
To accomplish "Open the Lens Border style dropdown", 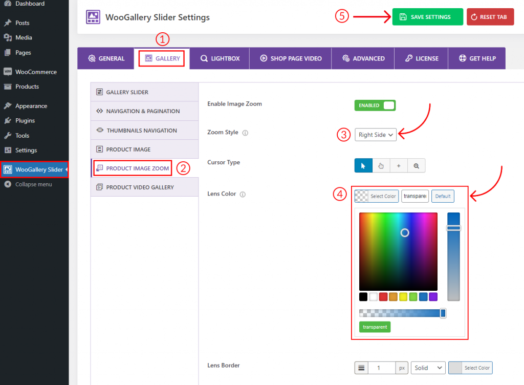I will (428, 368).
